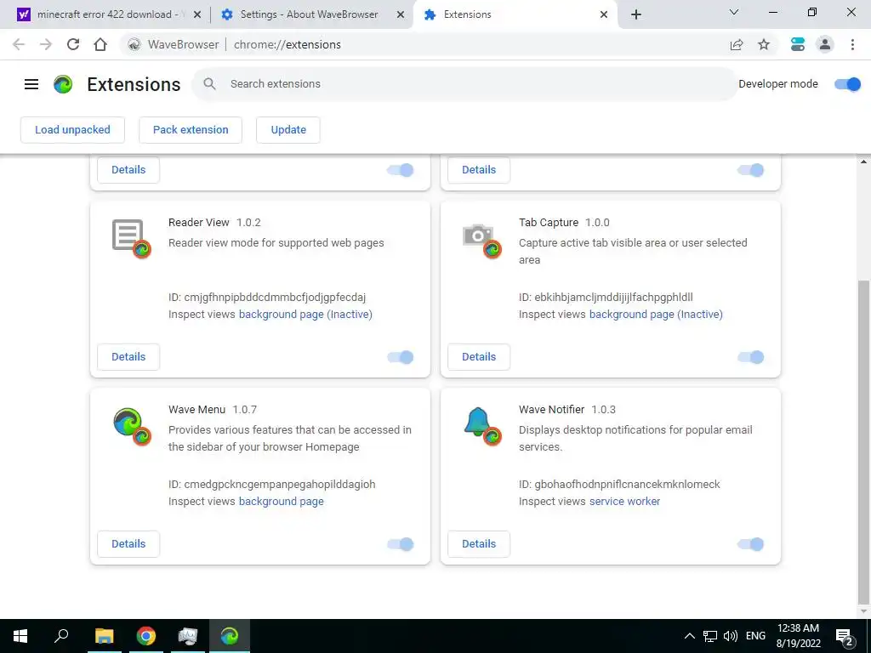Image resolution: width=871 pixels, height=653 pixels.
Task: Click the search magnifier icon
Action: 209,84
